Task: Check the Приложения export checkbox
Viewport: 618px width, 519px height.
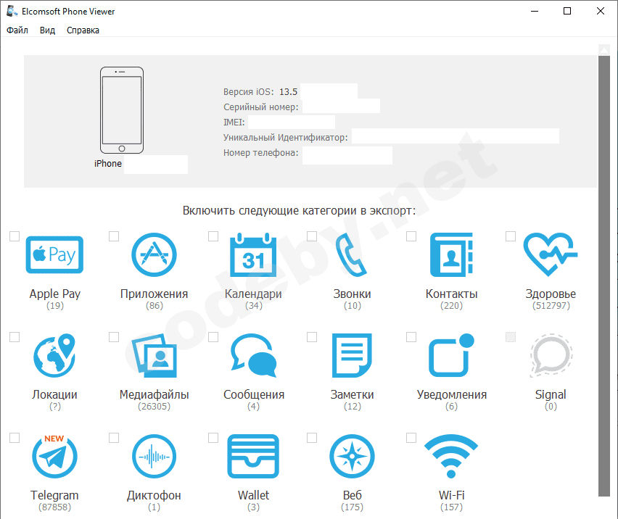Action: (114, 236)
